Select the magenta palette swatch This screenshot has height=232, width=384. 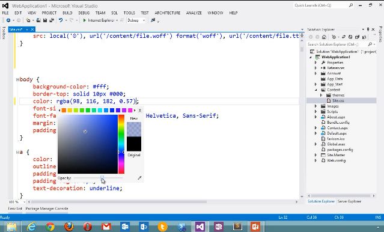pos(130,111)
